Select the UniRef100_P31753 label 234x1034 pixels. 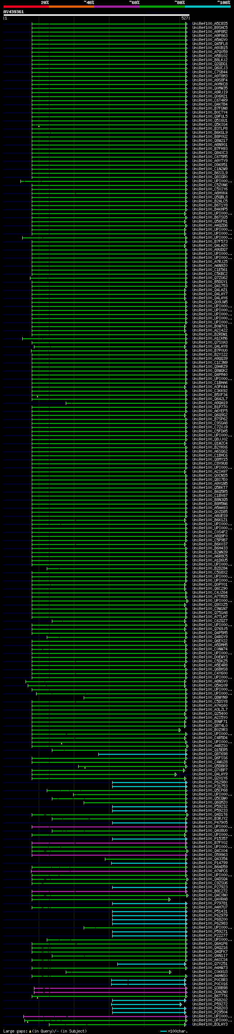210,786
